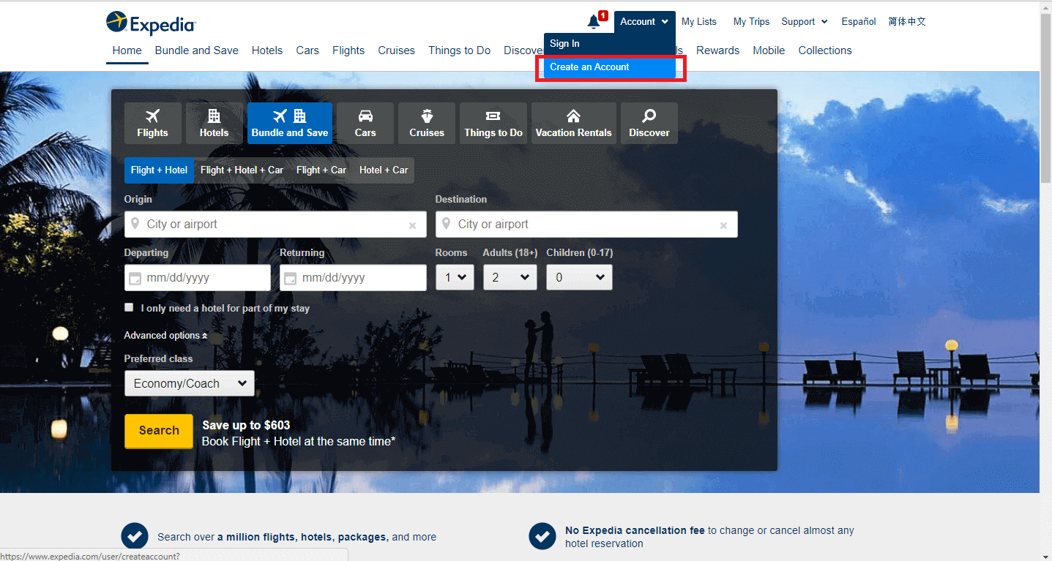Open the Adults (18+) dropdown
The image size is (1052, 561).
coord(510,277)
